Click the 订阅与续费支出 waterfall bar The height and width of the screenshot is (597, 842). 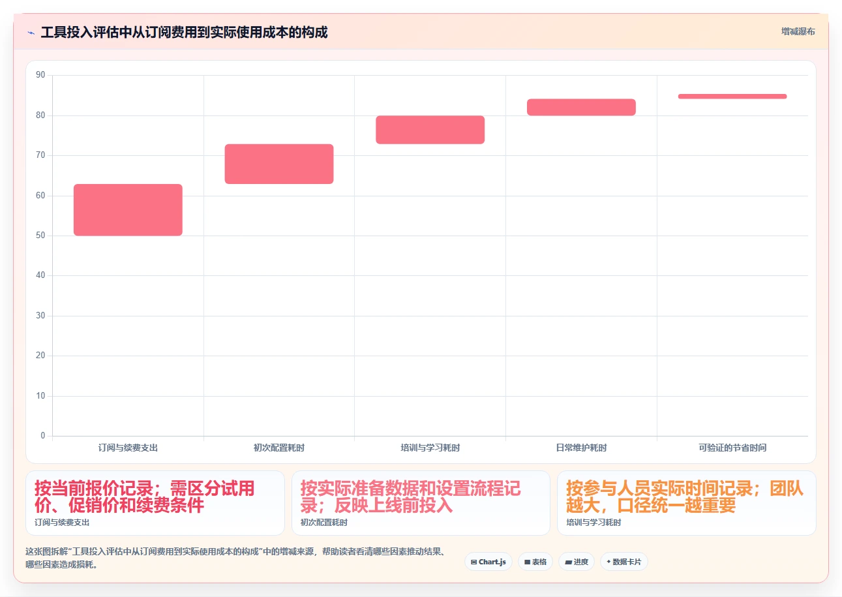tap(128, 210)
